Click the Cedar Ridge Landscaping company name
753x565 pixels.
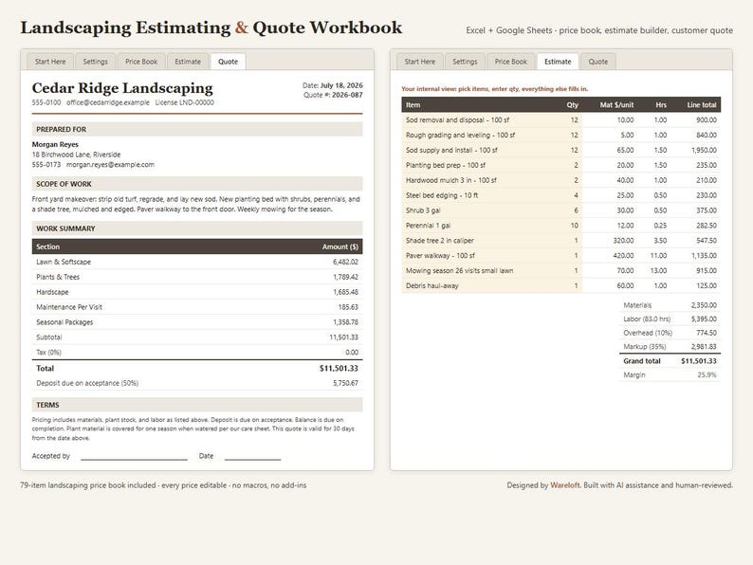122,88
